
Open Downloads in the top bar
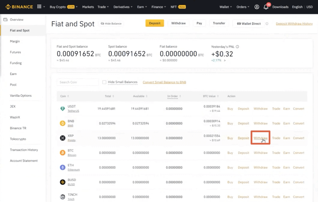280,7
